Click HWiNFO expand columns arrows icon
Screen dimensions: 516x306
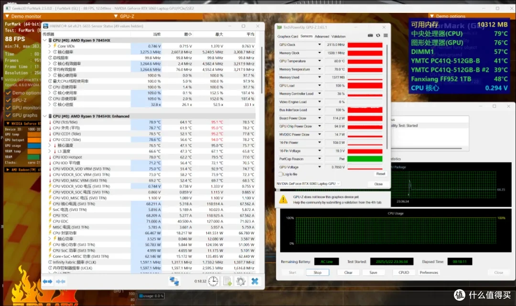[48, 281]
